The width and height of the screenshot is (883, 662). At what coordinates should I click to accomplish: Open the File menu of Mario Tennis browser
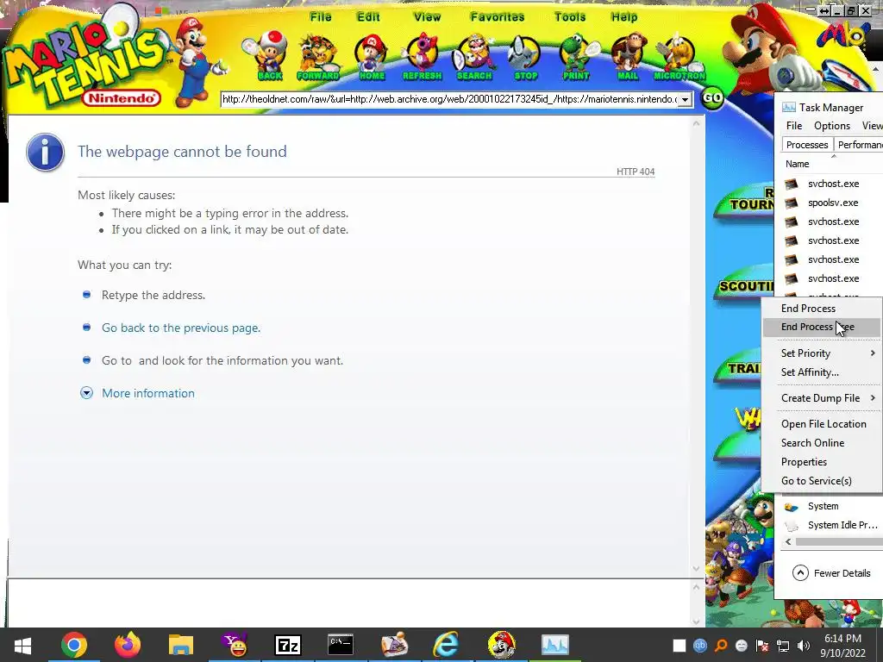tap(321, 17)
